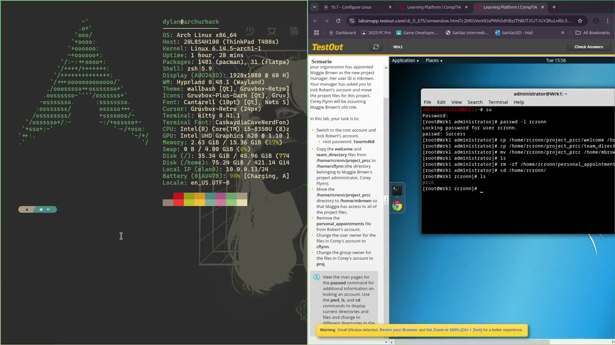615x345 pixels.
Task: Select the Wrk1 workstation label
Action: click(398, 47)
